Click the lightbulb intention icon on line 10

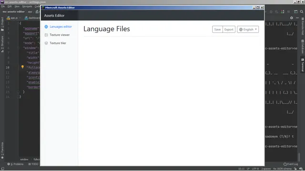coord(22,67)
